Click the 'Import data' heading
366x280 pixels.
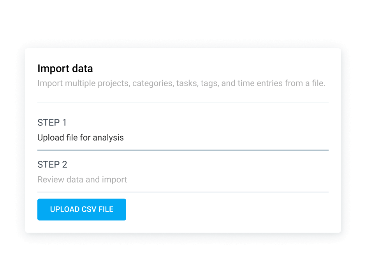[x=65, y=69]
